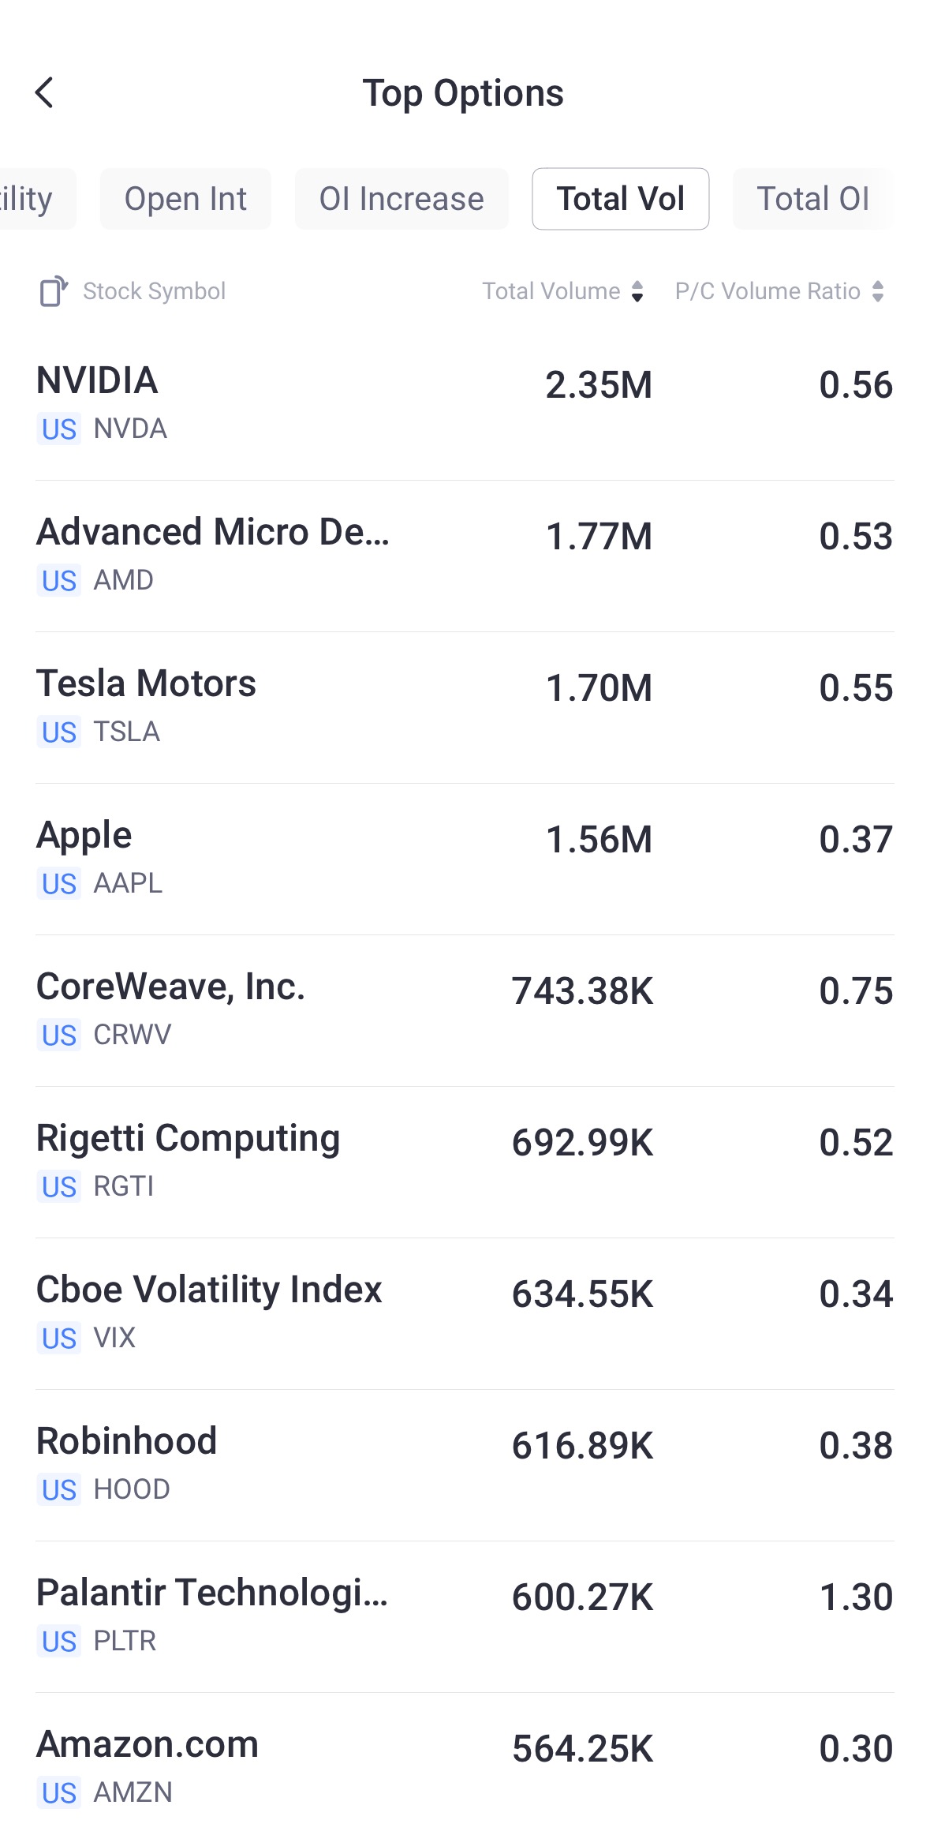The image size is (930, 1835).
Task: Open the Tesla Motors TSLA row
Action: tap(465, 706)
